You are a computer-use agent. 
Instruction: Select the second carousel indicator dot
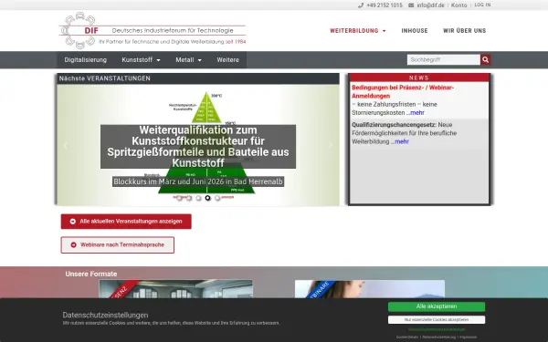click(189, 198)
